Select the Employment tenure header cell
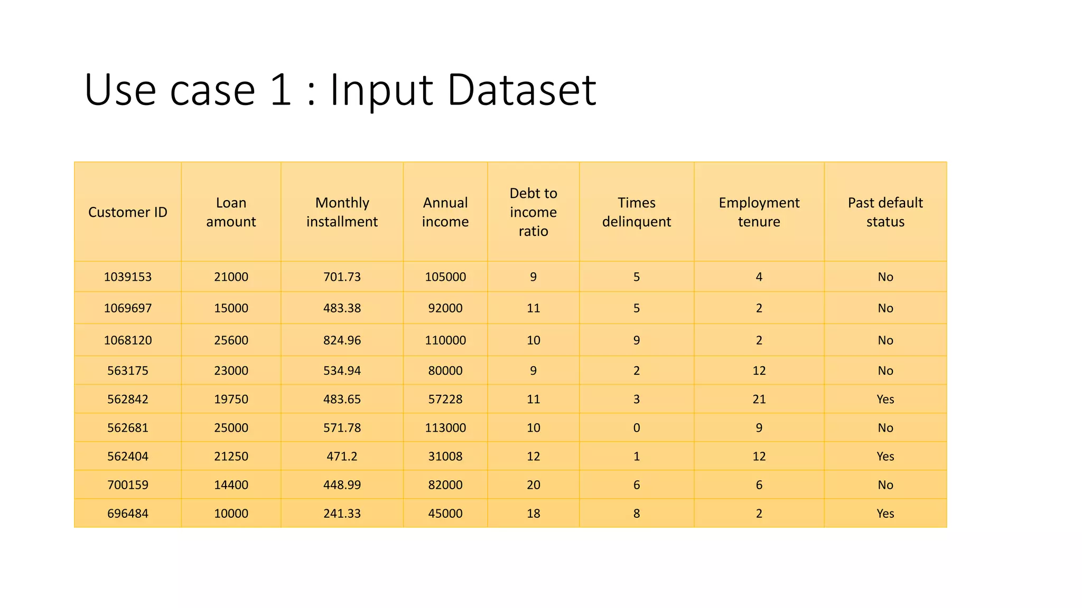1082x608 pixels. pyautogui.click(x=759, y=212)
